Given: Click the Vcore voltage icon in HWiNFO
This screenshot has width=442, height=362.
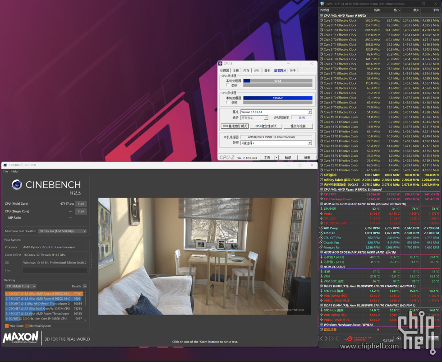Looking at the screenshot, I should pos(321,214).
